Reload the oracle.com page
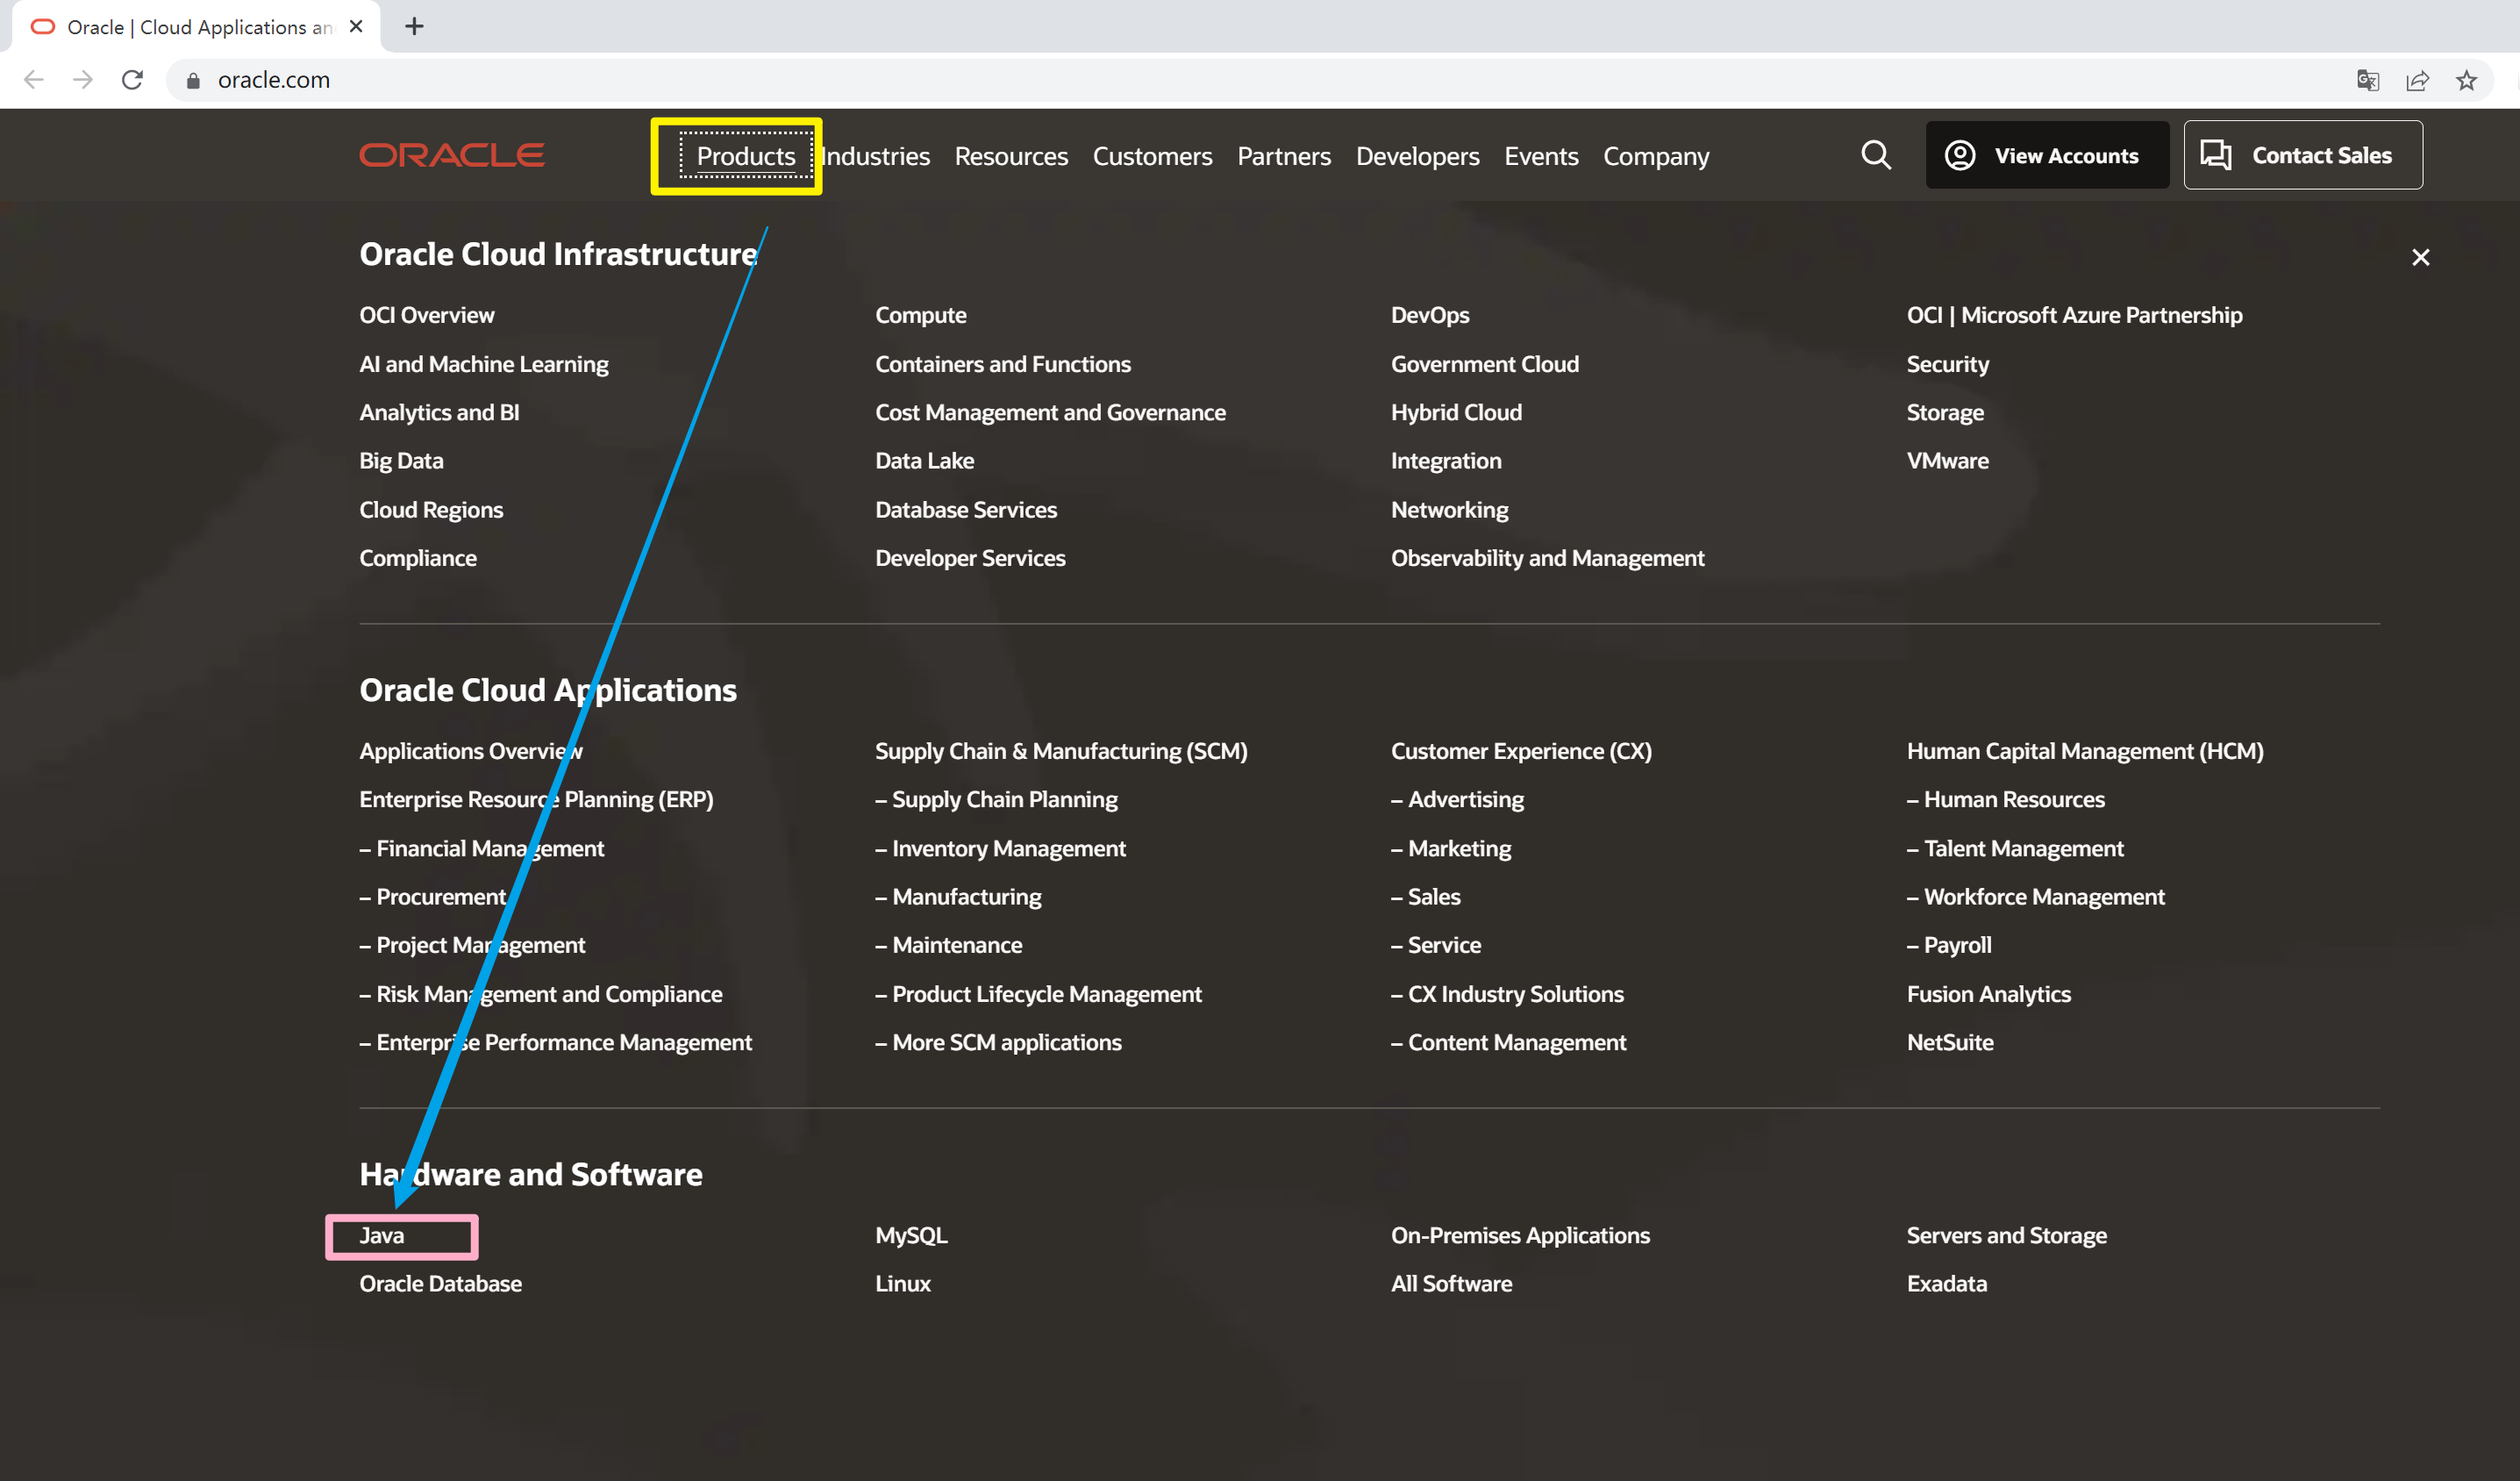The image size is (2520, 1481). pyautogui.click(x=132, y=80)
